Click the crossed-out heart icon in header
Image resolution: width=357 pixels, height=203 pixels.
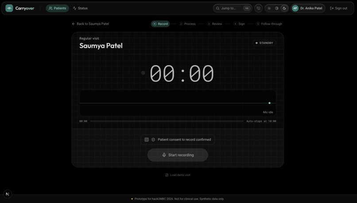pyautogui.click(x=258, y=8)
